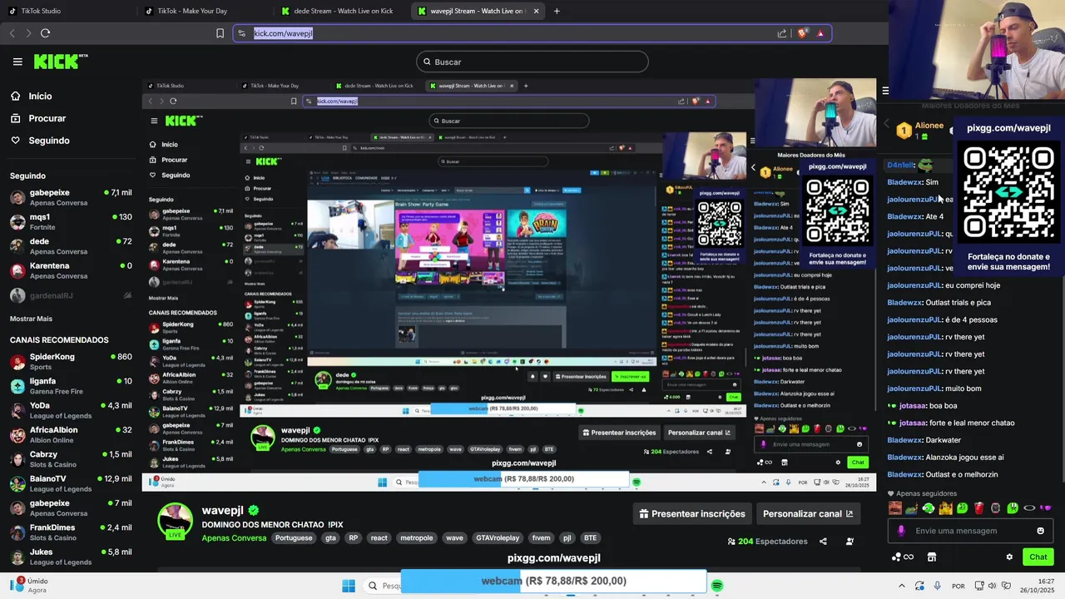Viewport: 1065px width, 599px height.
Task: Open Karentena channel in the sidebar
Action: pos(71,270)
